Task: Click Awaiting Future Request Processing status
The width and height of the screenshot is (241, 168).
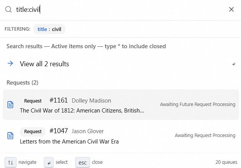Action: (x=198, y=104)
